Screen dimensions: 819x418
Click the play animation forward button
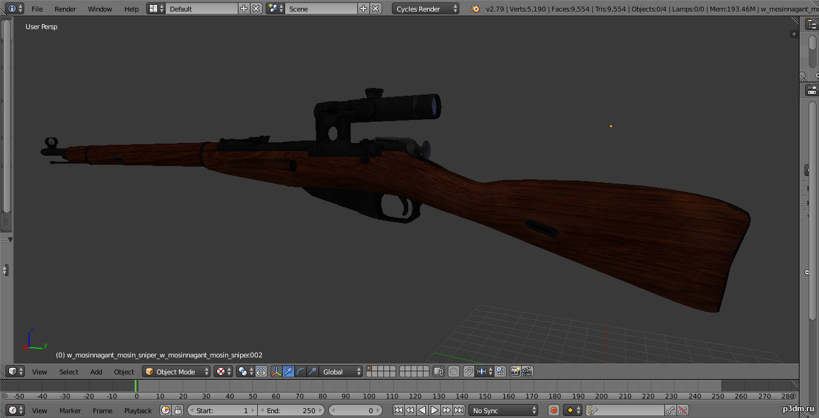(434, 410)
